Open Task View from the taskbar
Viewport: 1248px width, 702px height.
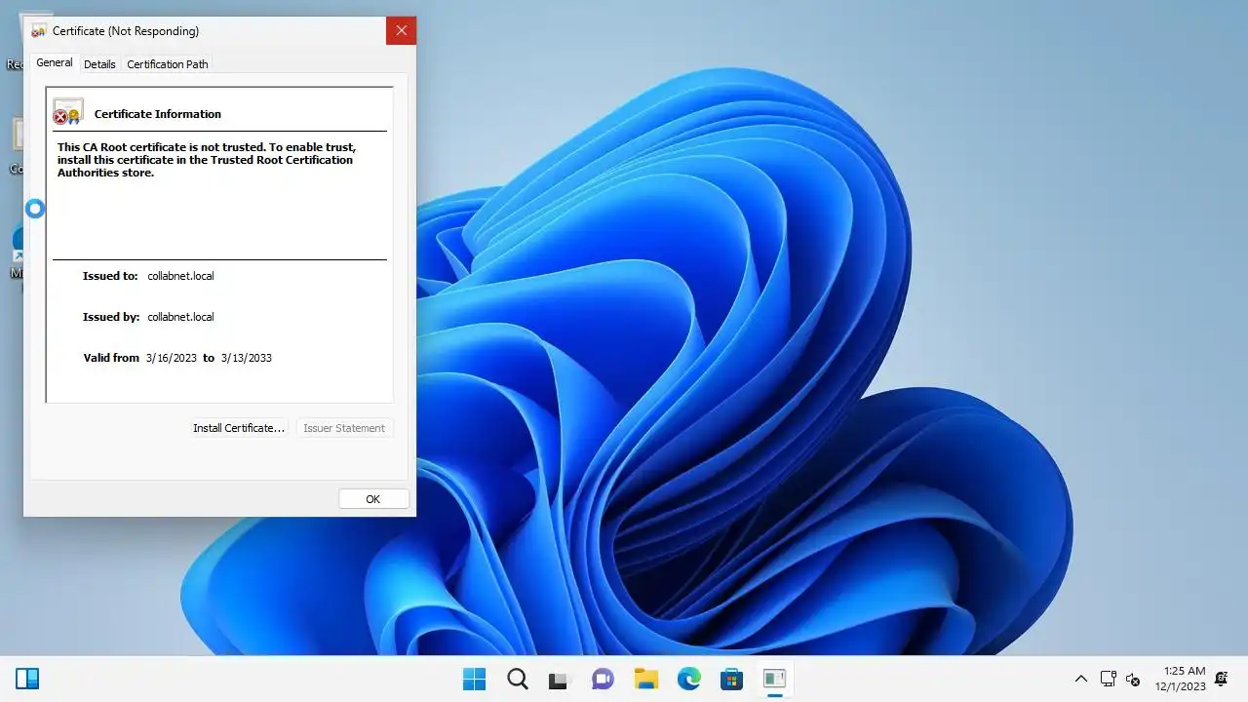click(559, 679)
